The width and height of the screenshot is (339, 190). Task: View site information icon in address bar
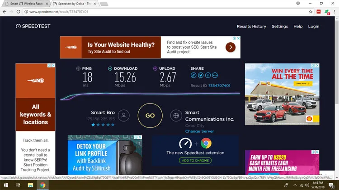26,12
